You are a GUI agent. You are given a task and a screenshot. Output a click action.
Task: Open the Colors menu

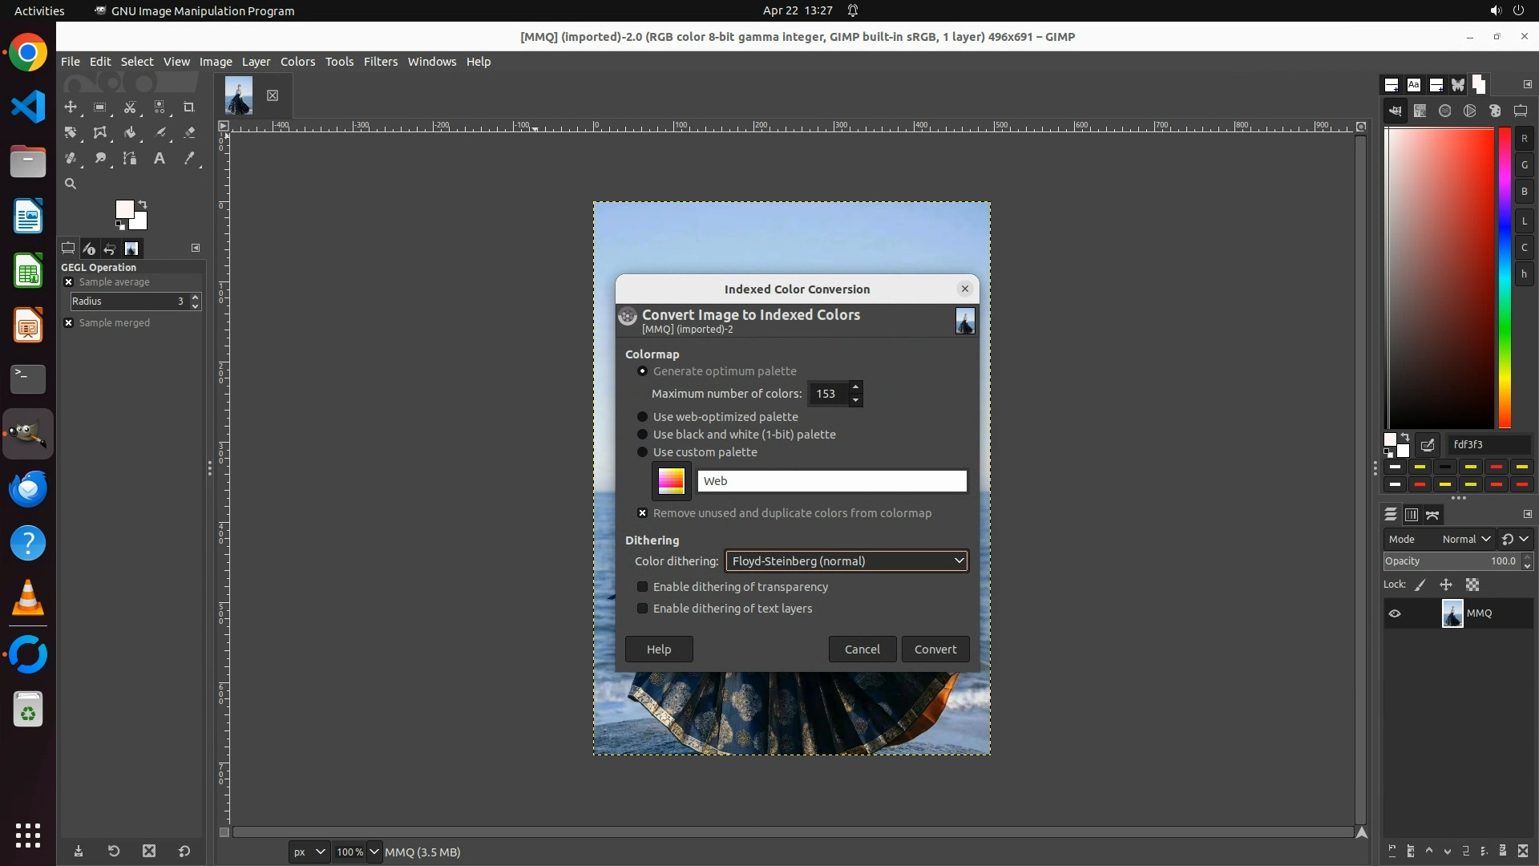tap(297, 62)
